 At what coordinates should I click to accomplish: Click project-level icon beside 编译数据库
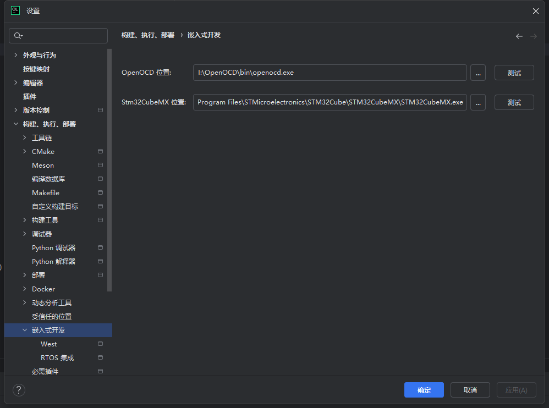click(100, 179)
